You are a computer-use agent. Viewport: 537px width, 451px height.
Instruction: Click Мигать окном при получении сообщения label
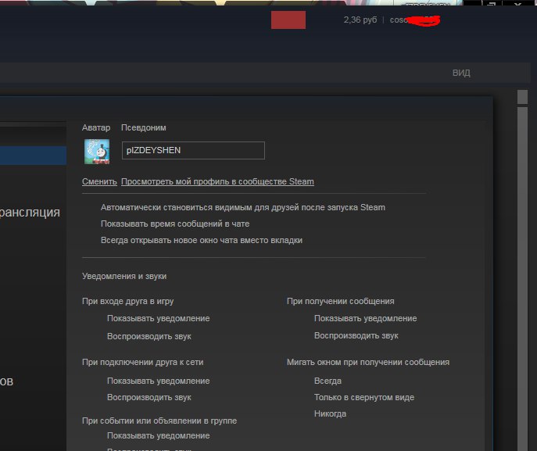368,363
